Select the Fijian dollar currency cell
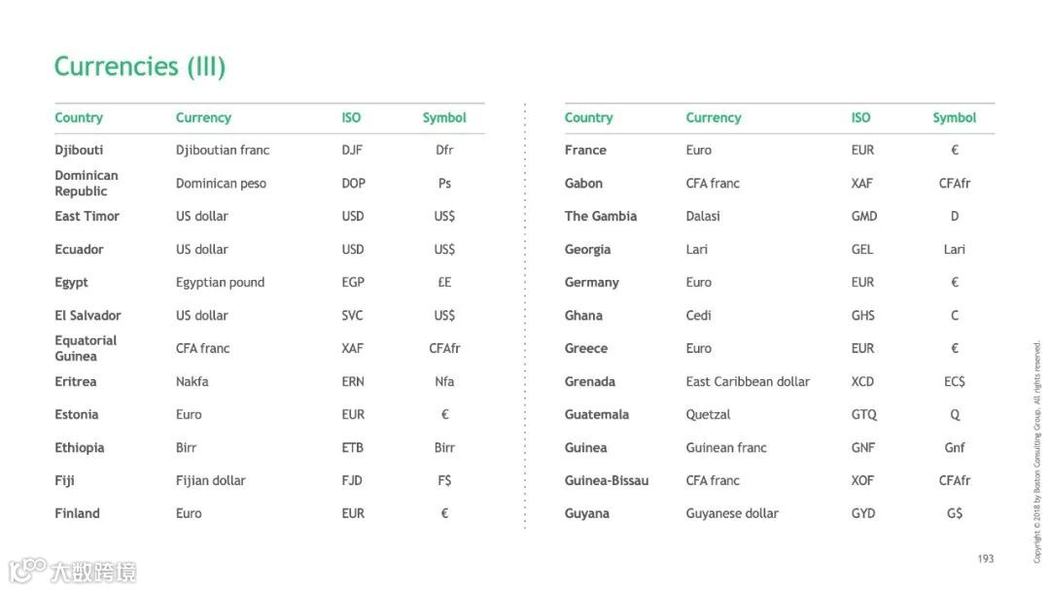1050x591 pixels. pos(211,480)
